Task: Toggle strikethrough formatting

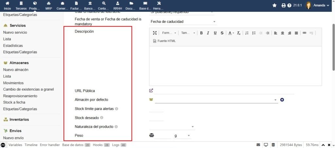Action: coord(222,33)
